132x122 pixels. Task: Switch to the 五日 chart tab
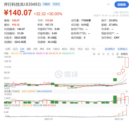click(x=15, y=49)
